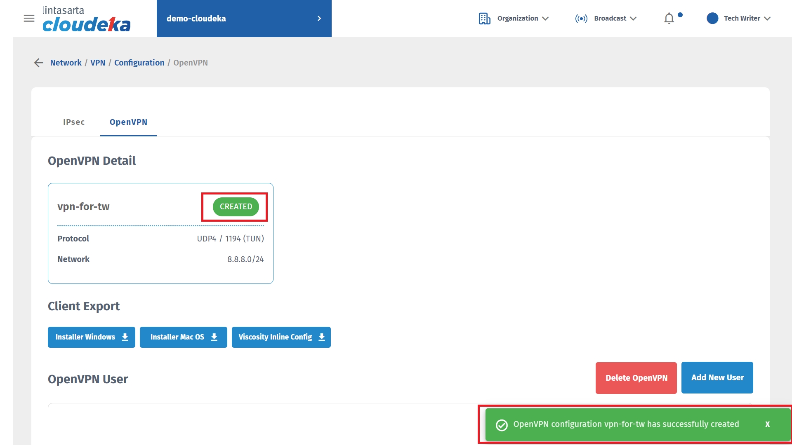Viewport: 792px width, 445px height.
Task: Click the CREATED status badge
Action: pos(236,207)
